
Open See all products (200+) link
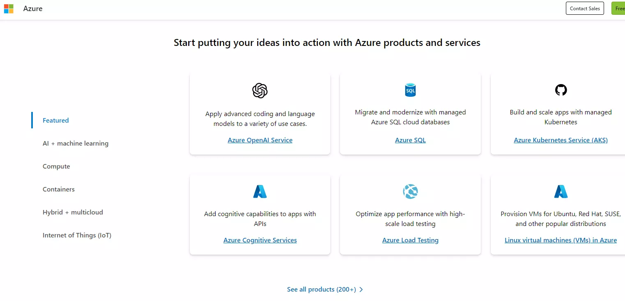click(321, 290)
